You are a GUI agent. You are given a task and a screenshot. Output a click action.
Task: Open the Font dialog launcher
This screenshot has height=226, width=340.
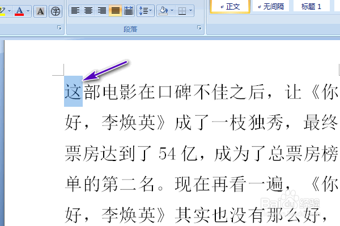(x=59, y=28)
